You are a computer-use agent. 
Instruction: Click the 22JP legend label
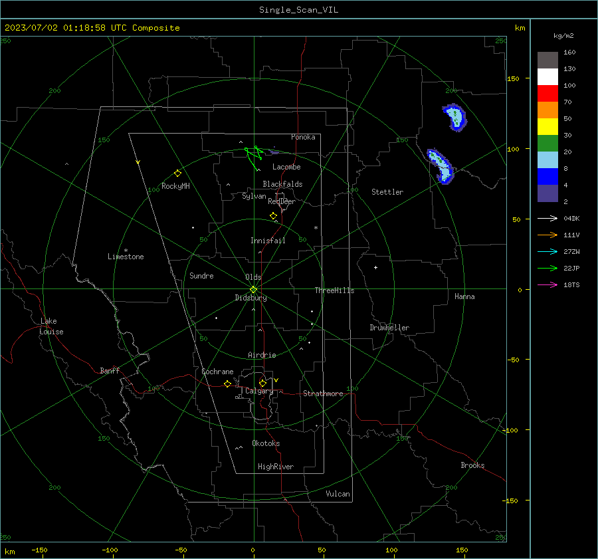tap(571, 269)
